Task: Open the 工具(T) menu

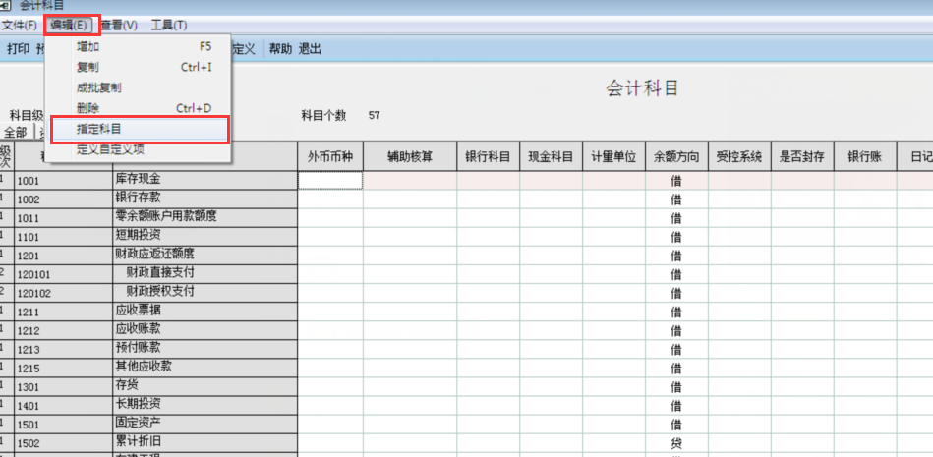Action: click(x=168, y=24)
